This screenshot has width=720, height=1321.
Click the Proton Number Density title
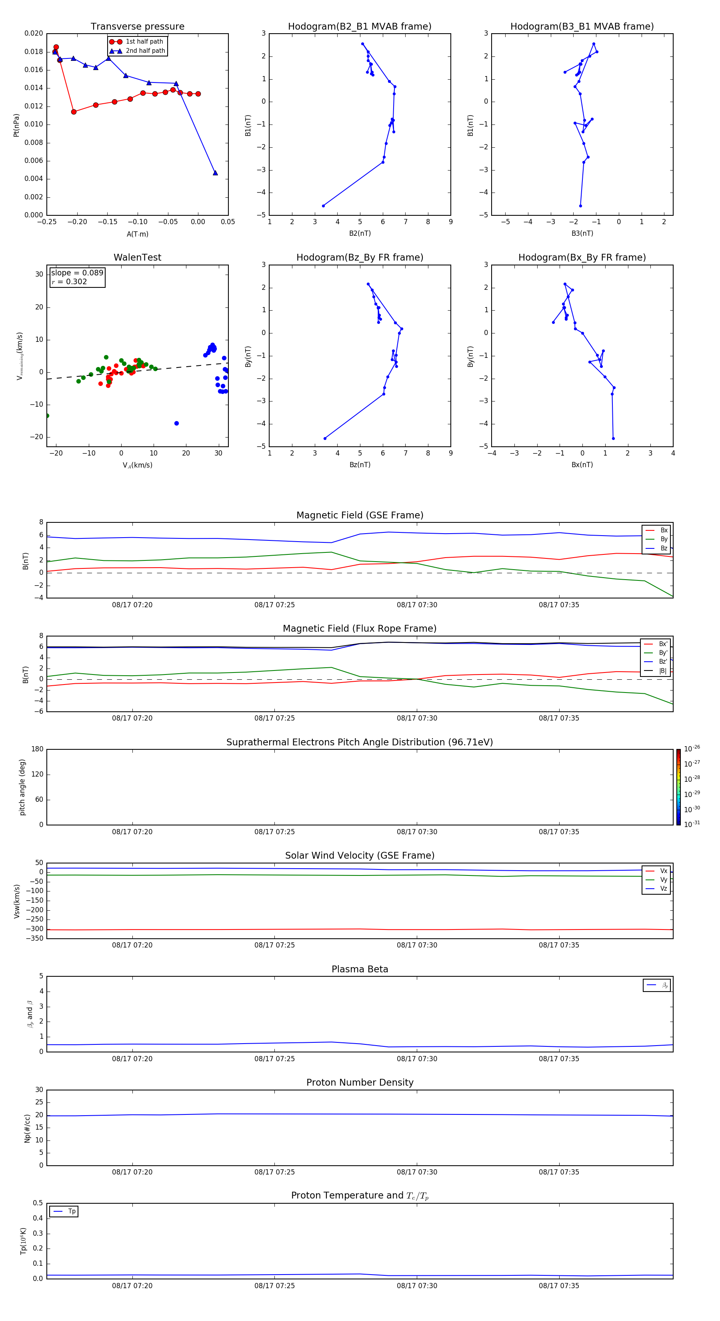(360, 1082)
